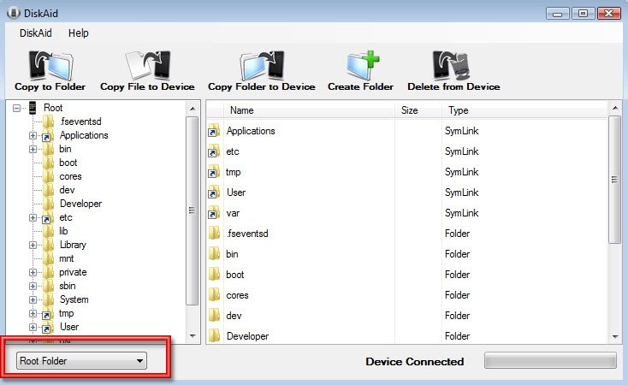
Task: Click the SymLink type of the etc row
Action: (461, 151)
